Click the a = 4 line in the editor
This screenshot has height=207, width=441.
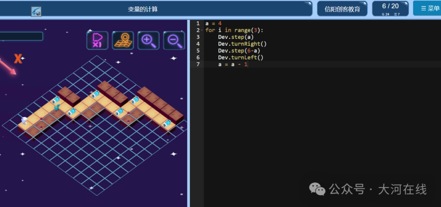click(214, 23)
